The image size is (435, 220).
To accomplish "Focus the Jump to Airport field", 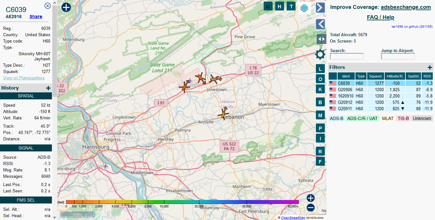I will click(x=398, y=57).
